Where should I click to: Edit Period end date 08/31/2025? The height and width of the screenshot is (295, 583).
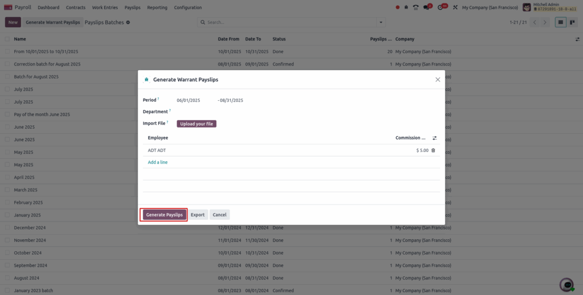[x=232, y=100]
